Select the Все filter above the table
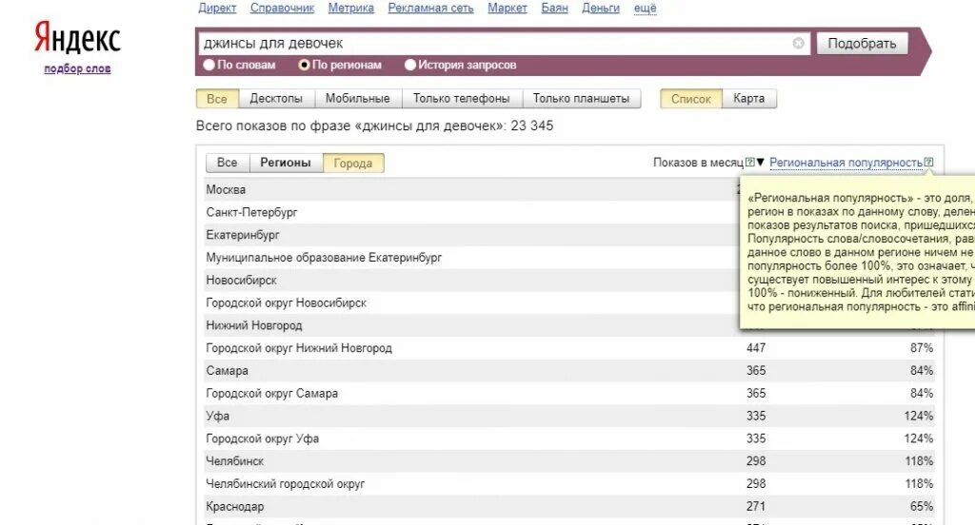Viewport: 975px width, 525px height. pos(227,163)
